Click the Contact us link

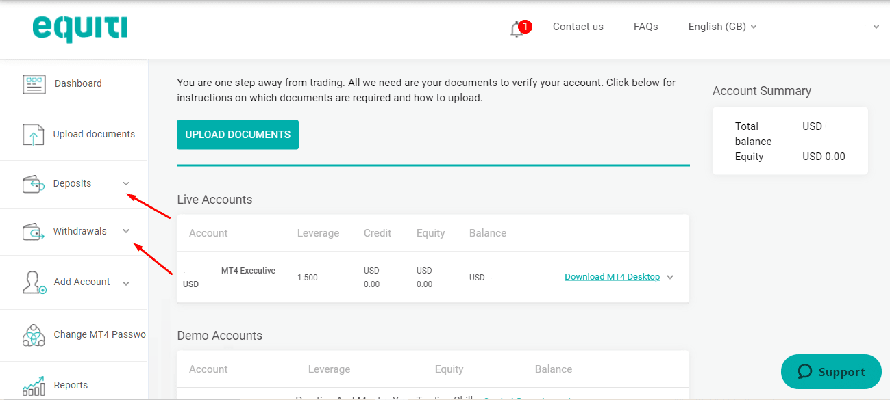578,27
